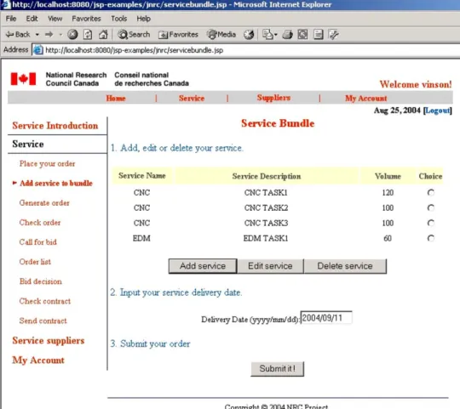Click the Canada flag logo
The image size is (460, 409).
(x=23, y=79)
